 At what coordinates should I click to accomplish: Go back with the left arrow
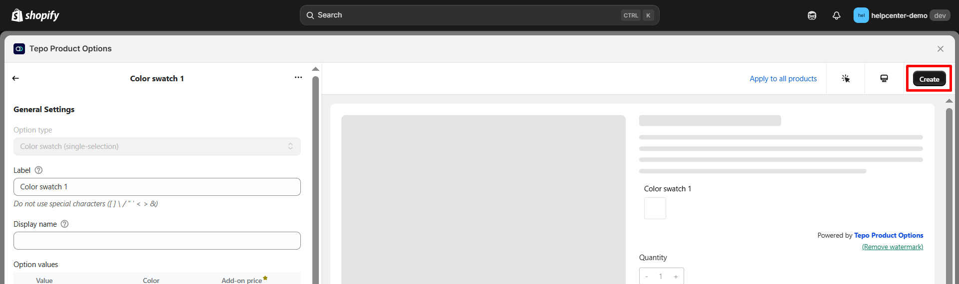[x=15, y=78]
